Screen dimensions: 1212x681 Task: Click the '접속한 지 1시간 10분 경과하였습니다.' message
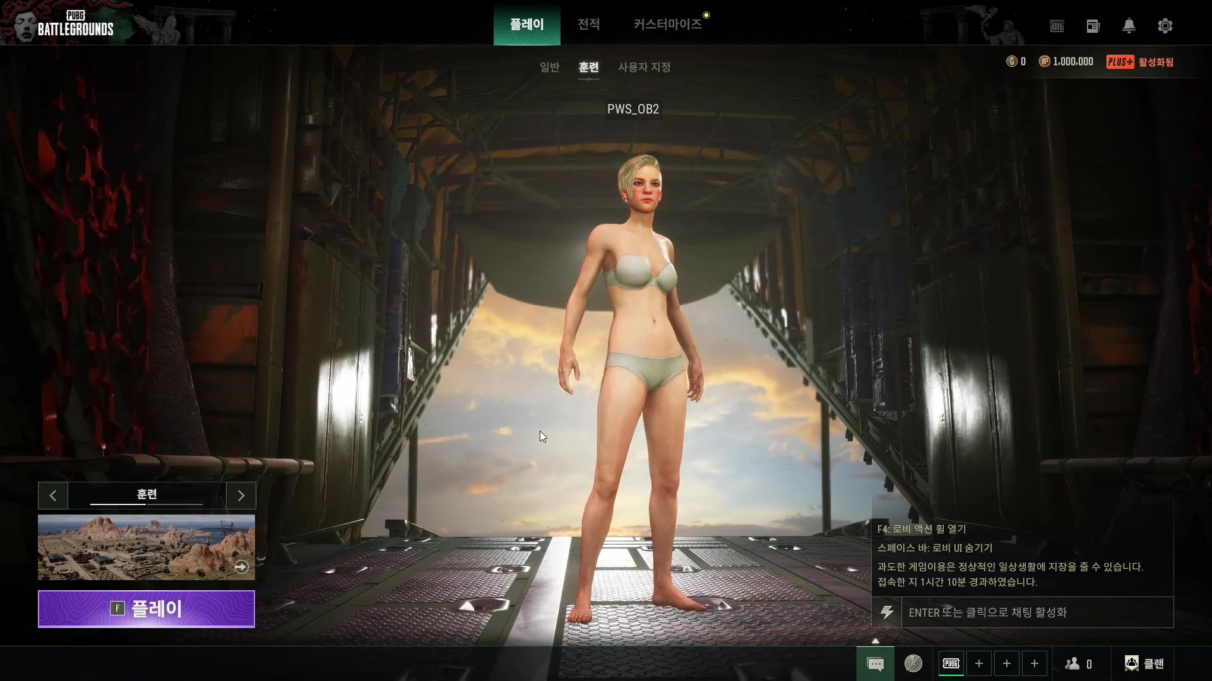(x=957, y=582)
